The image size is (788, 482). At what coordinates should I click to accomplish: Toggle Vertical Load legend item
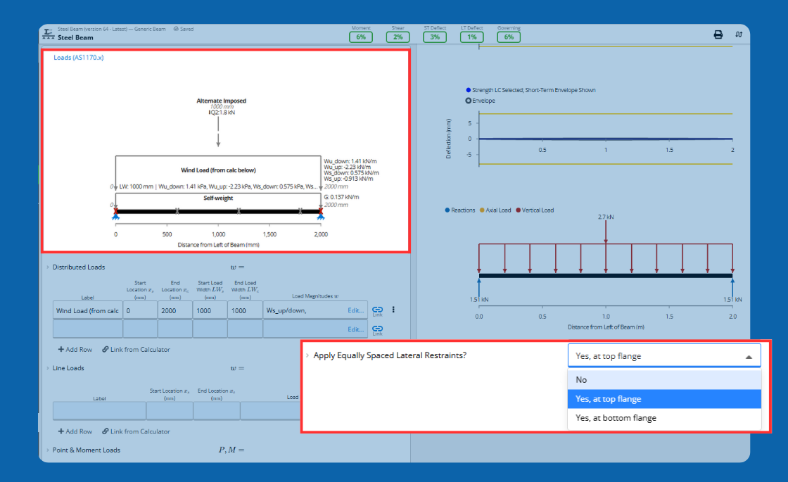[x=535, y=210]
